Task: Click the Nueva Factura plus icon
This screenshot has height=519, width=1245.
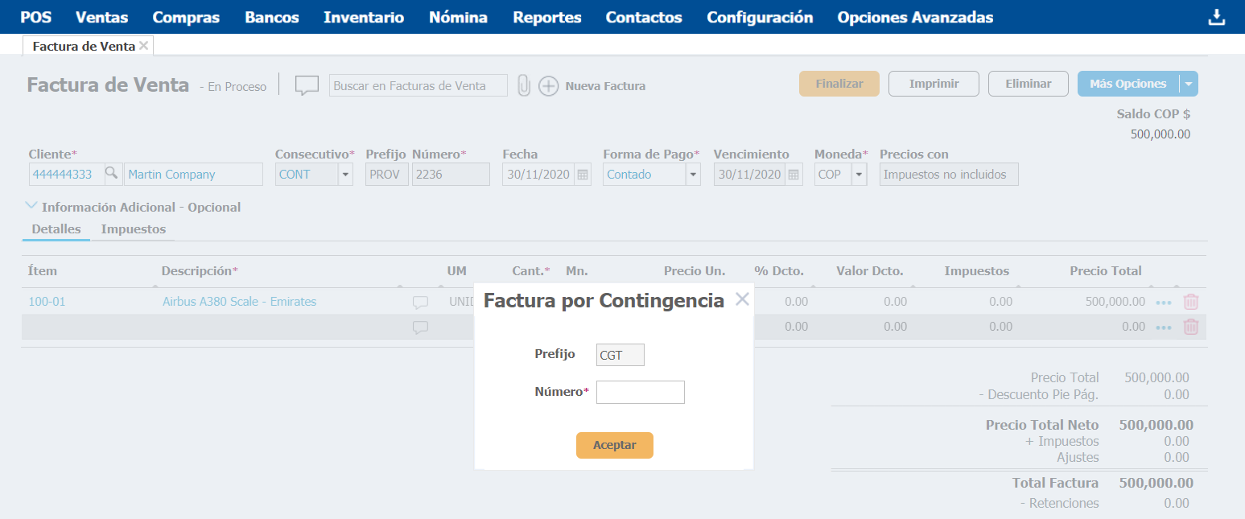Action: (x=548, y=86)
